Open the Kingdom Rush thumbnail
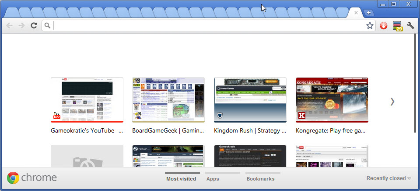420x191 pixels. 250,100
